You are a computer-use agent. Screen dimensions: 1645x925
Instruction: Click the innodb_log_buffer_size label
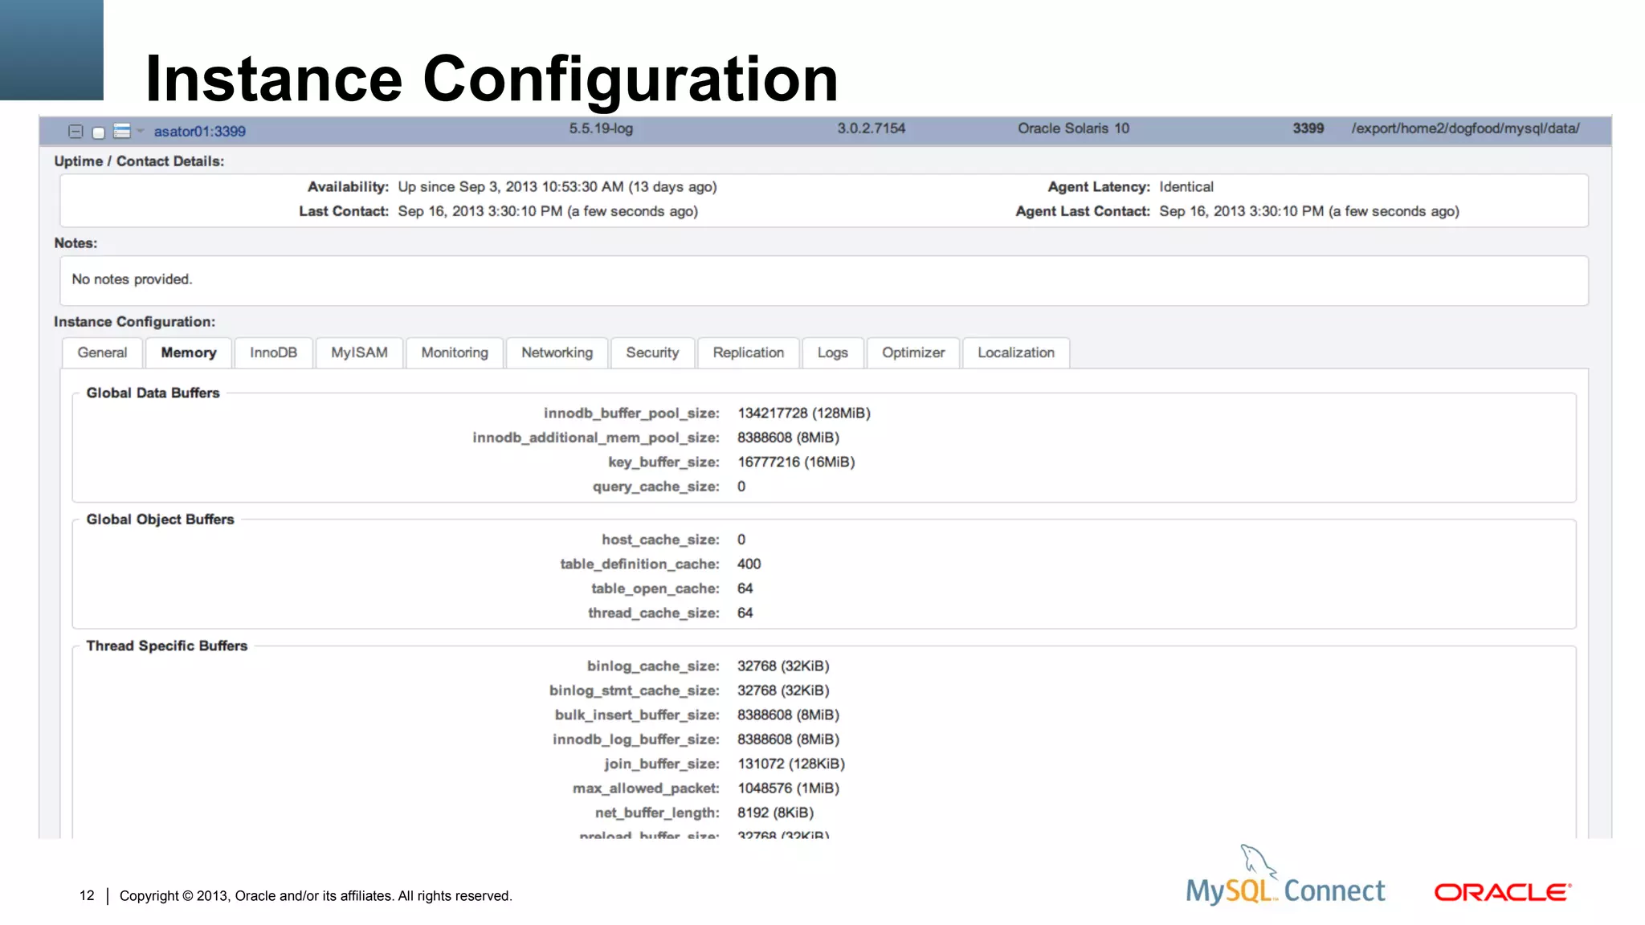pos(636,740)
